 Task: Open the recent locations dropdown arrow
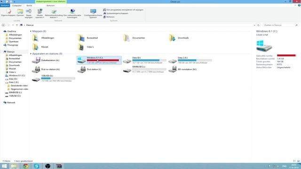(13, 25)
